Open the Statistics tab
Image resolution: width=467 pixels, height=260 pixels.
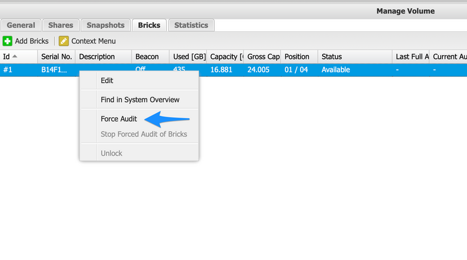(191, 25)
